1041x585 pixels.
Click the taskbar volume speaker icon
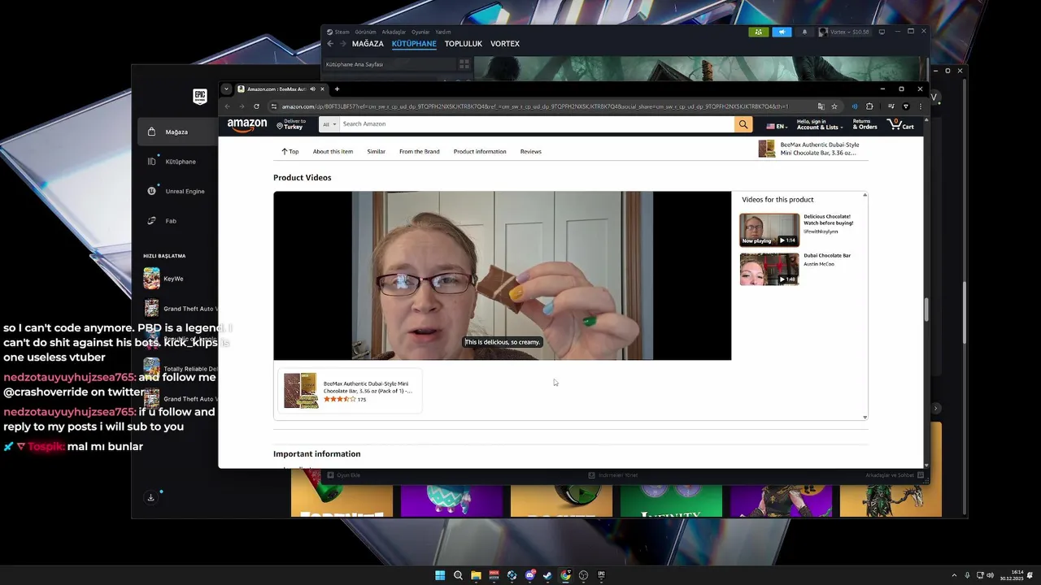click(990, 575)
